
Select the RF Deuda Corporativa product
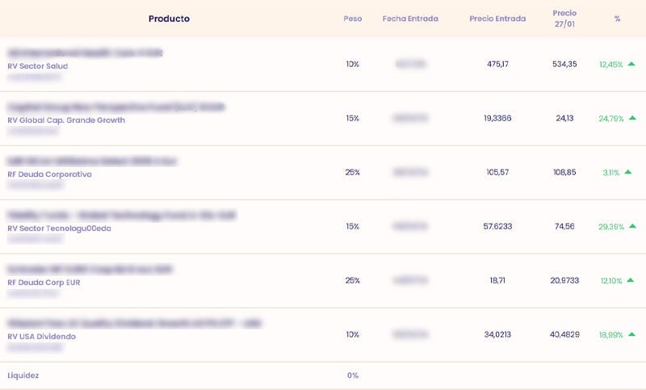[49, 174]
